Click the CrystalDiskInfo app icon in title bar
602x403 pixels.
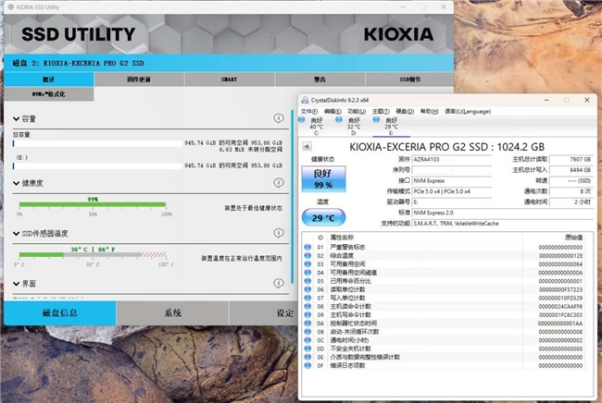pos(305,100)
